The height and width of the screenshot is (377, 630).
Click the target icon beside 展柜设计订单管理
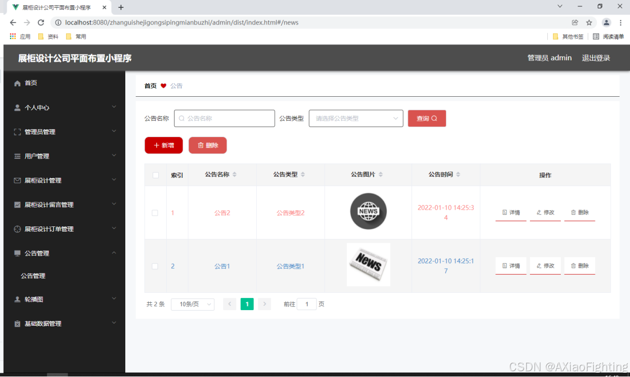17,229
